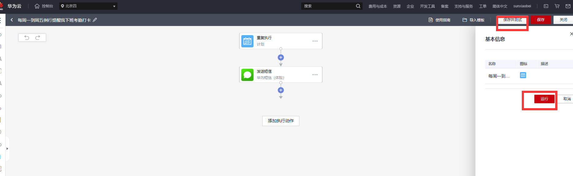Add step after 发送短信 node

click(281, 90)
